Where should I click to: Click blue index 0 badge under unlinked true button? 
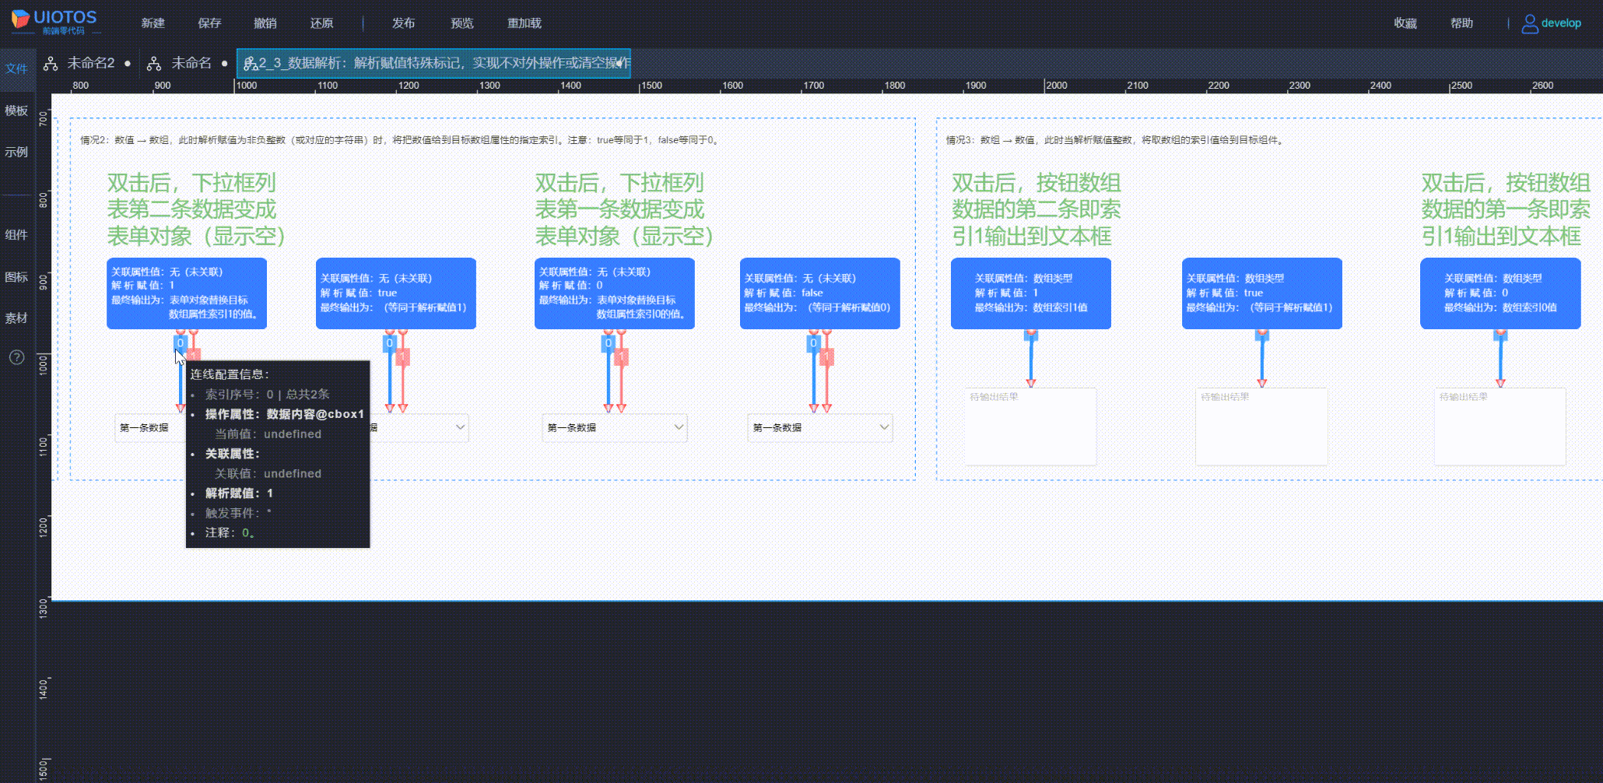coord(389,343)
